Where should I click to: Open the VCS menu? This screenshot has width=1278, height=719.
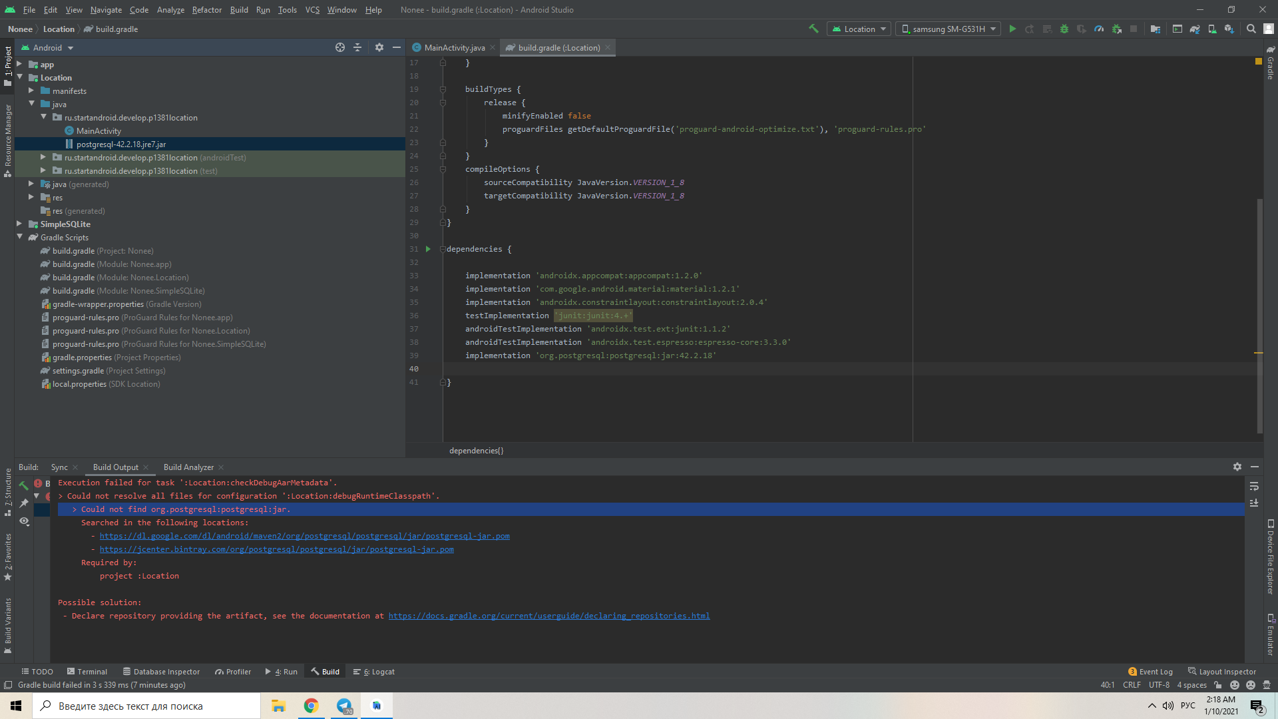[x=312, y=10]
